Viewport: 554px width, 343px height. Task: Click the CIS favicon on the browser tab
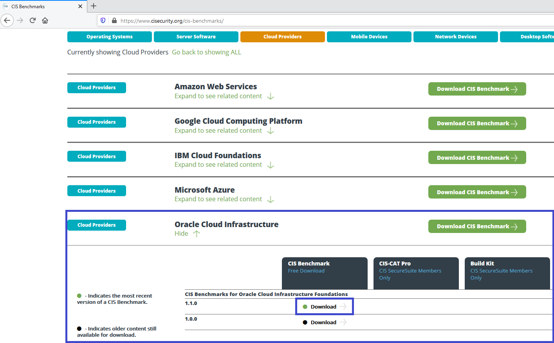pos(5,6)
